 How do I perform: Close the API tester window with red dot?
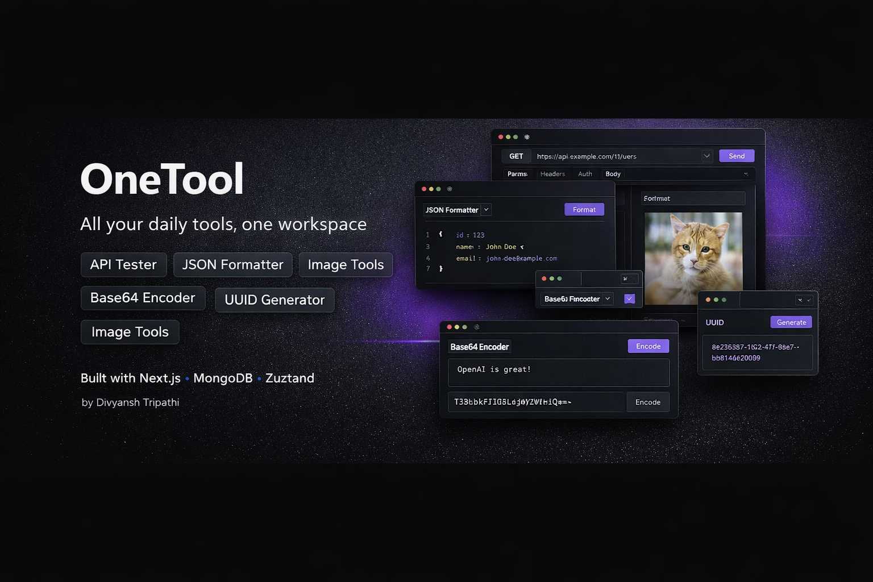(x=501, y=137)
